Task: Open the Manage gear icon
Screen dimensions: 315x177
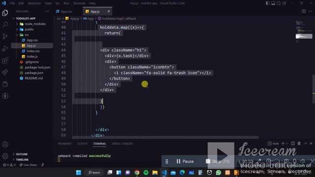Action: coord(5,156)
